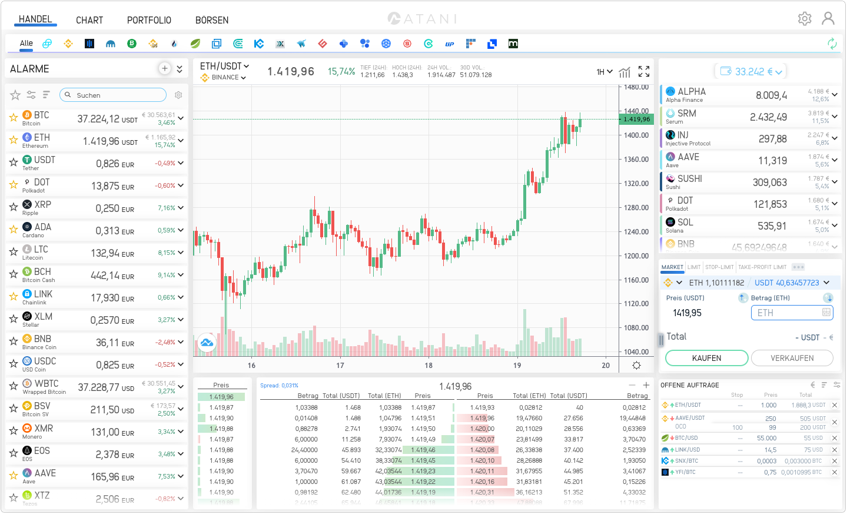Open watchlist settings gear next to search
This screenshot has width=847, height=514.
pyautogui.click(x=178, y=95)
